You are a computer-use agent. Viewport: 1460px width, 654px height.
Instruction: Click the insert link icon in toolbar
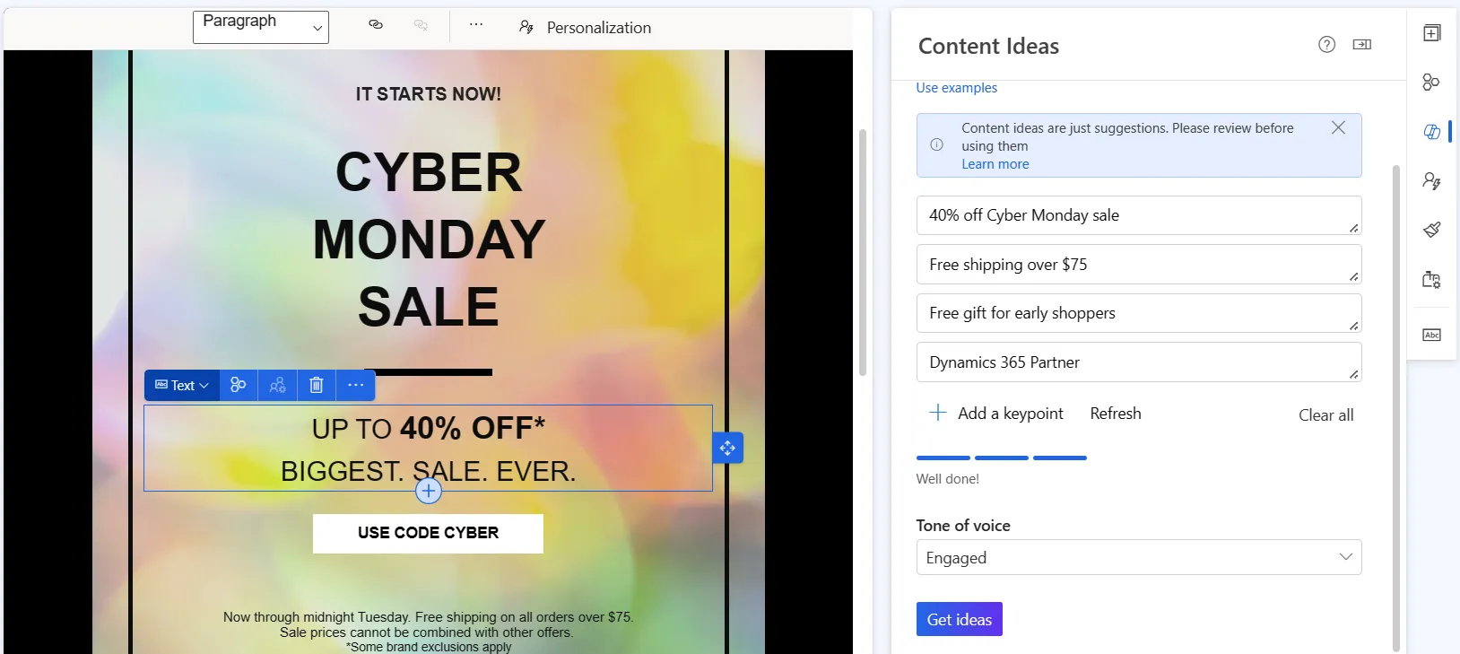376,25
